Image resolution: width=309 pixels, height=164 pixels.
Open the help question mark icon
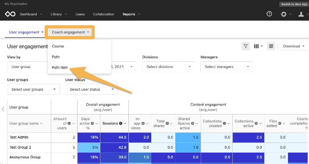click(x=269, y=14)
